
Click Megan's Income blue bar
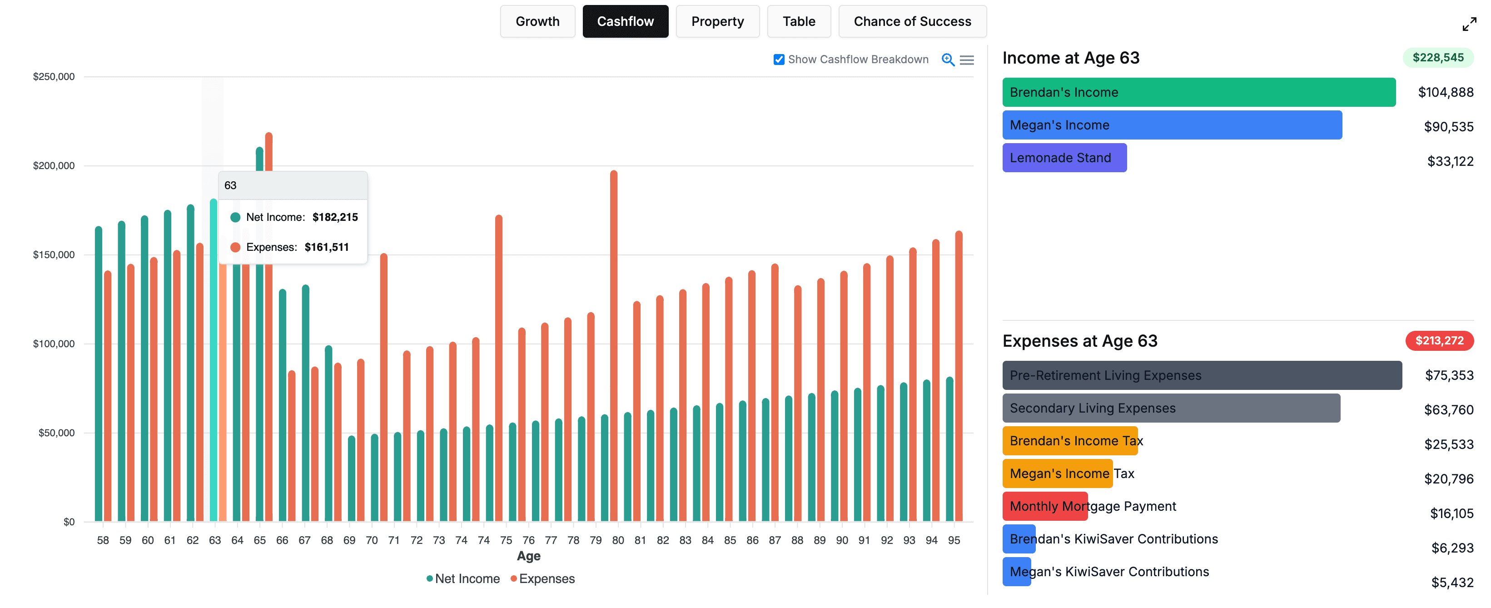point(1172,125)
